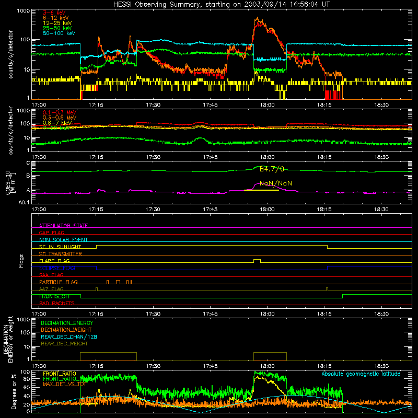The height and width of the screenshot is (418, 418).
Task: Select the blue ECLIPSE_FLAG label
Action: coord(57,268)
